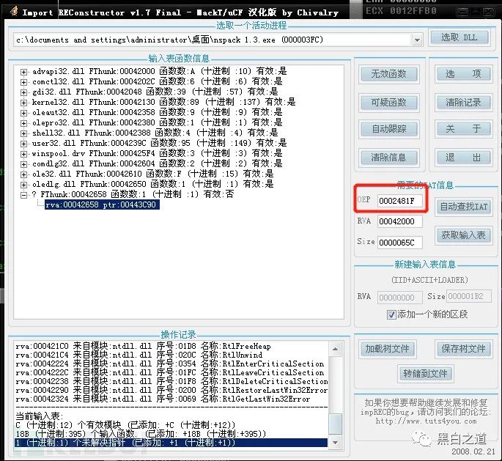Click the 清除记录 button
Viewport: 502px width, 461px height.
click(x=463, y=102)
